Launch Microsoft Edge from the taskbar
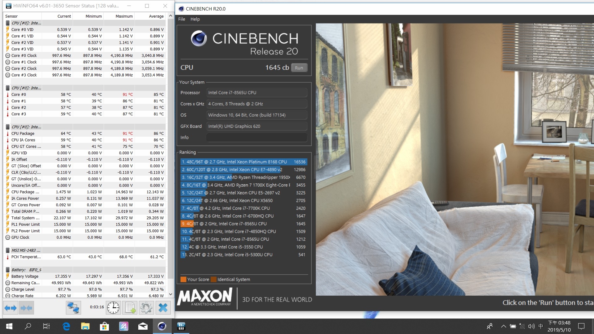 pos(66,326)
